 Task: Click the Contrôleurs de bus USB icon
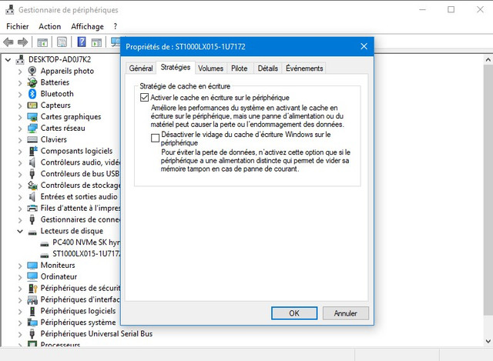(x=32, y=174)
